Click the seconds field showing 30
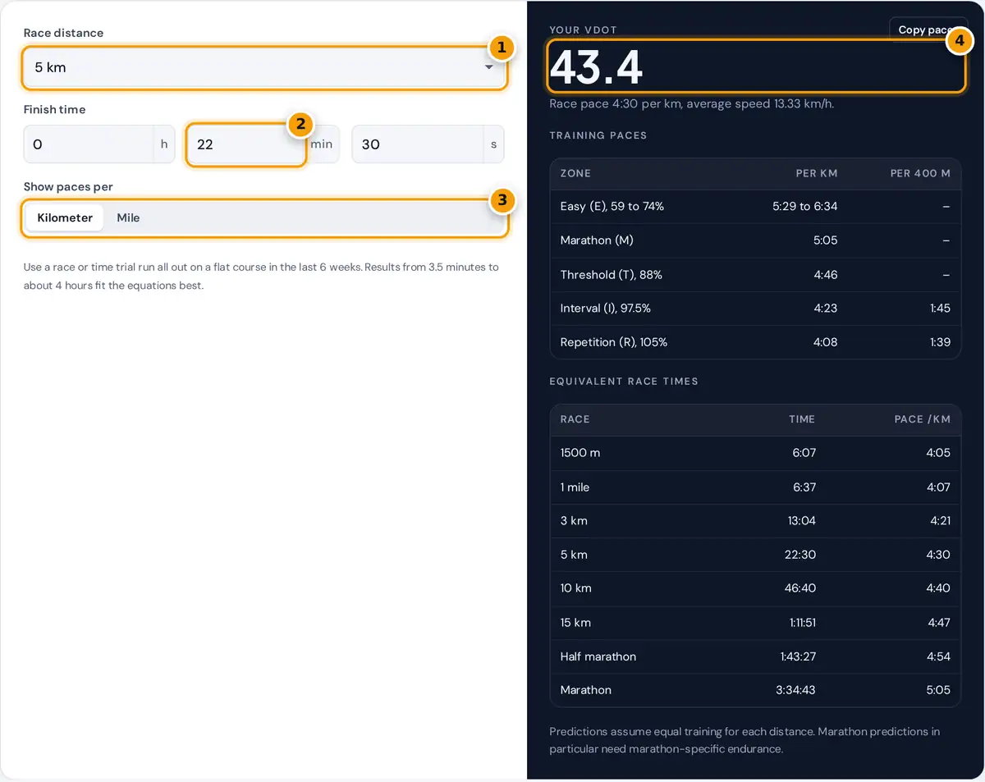Image resolution: width=985 pixels, height=782 pixels. 417,144
